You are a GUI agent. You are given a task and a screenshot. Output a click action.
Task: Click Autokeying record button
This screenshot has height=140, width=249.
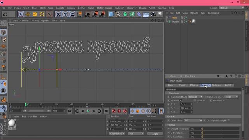point(119,111)
